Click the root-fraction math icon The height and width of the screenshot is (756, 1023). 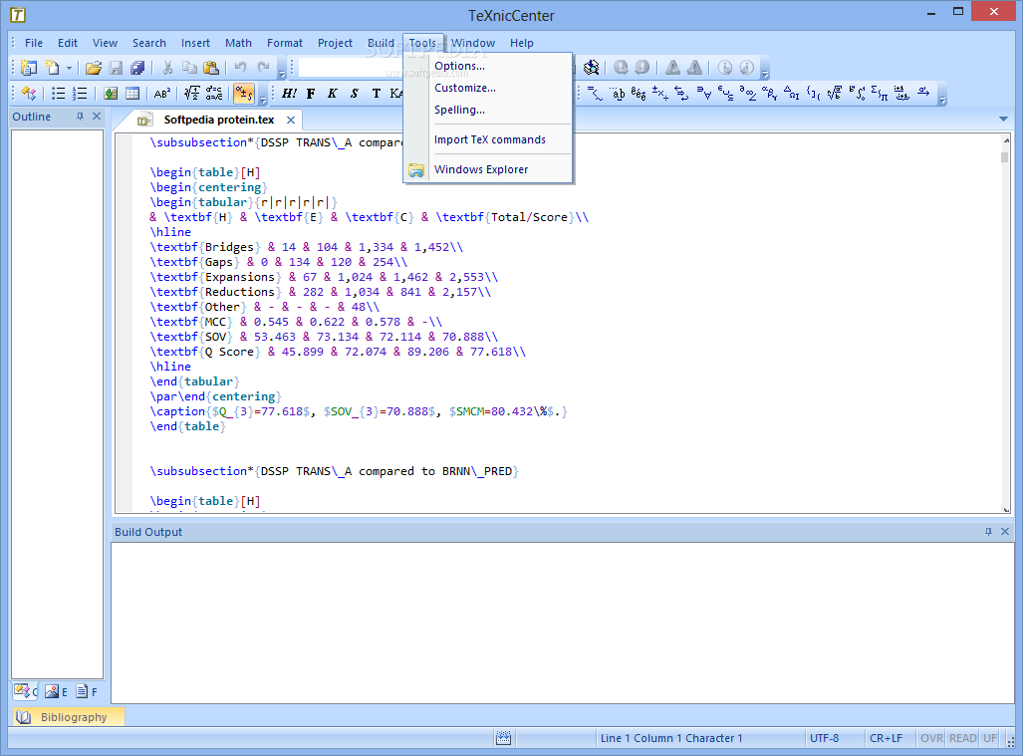coord(192,94)
